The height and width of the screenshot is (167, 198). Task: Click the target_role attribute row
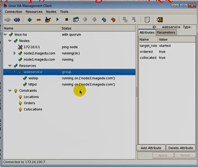[167, 46]
